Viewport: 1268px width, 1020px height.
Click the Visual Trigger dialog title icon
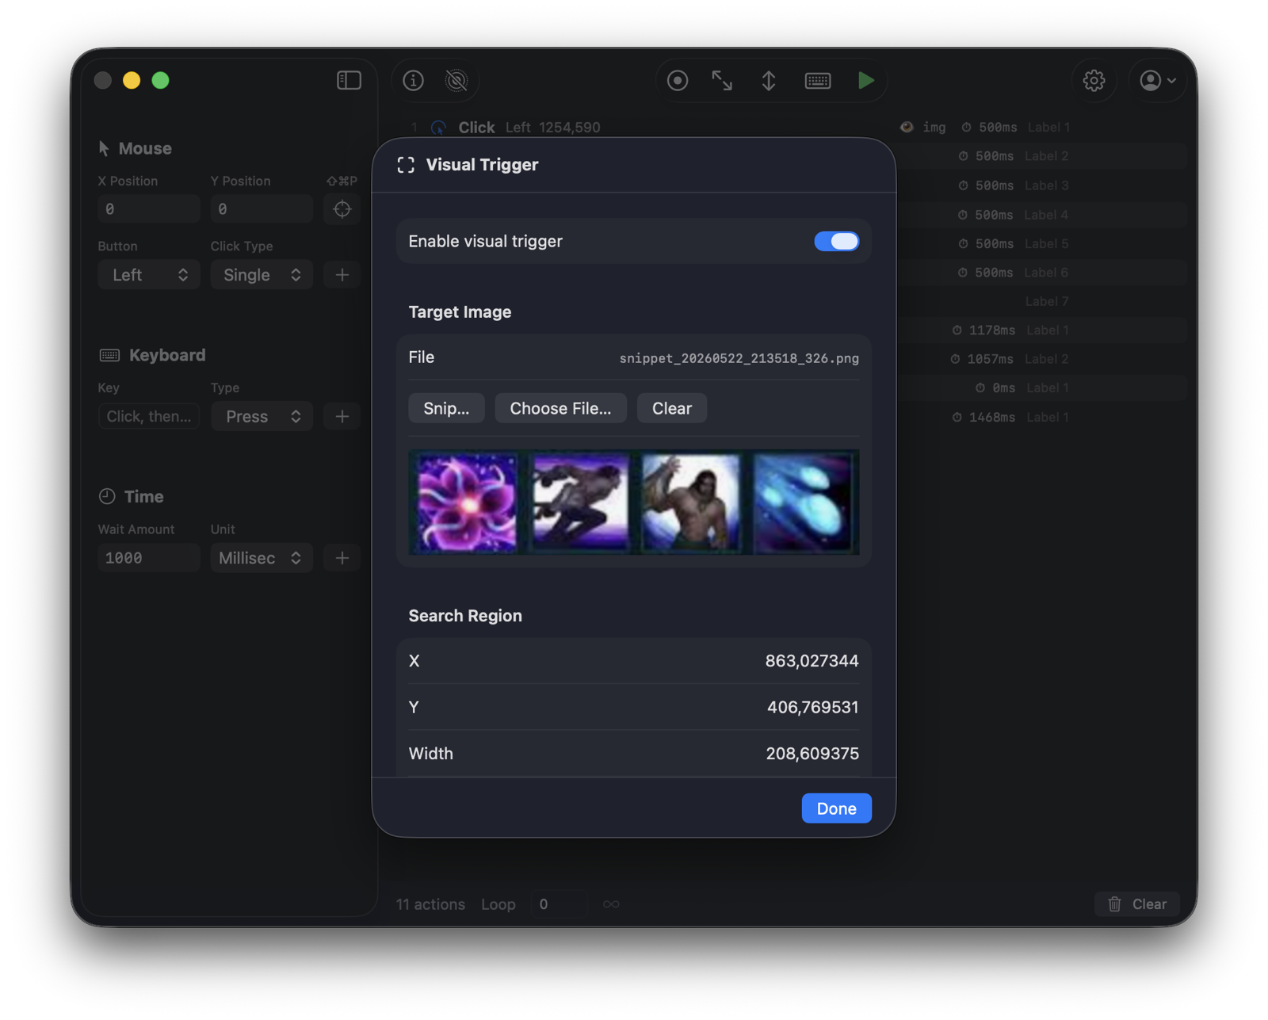[406, 165]
